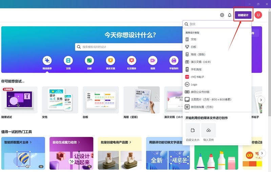The width and height of the screenshot is (271, 172).
Task: Select the 文档 category icon in banner
Action: coord(68,61)
